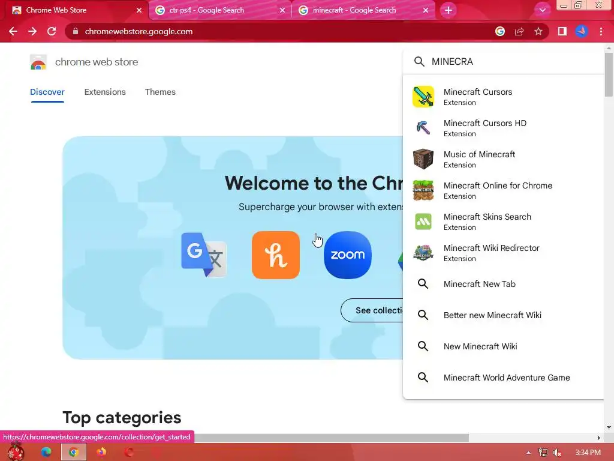Click the horizontal scrollbar right arrow
The image size is (614, 461).
598,438
